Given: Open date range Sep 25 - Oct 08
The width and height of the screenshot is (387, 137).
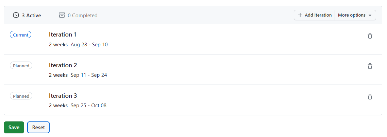Looking at the screenshot, I should pyautogui.click(x=89, y=106).
